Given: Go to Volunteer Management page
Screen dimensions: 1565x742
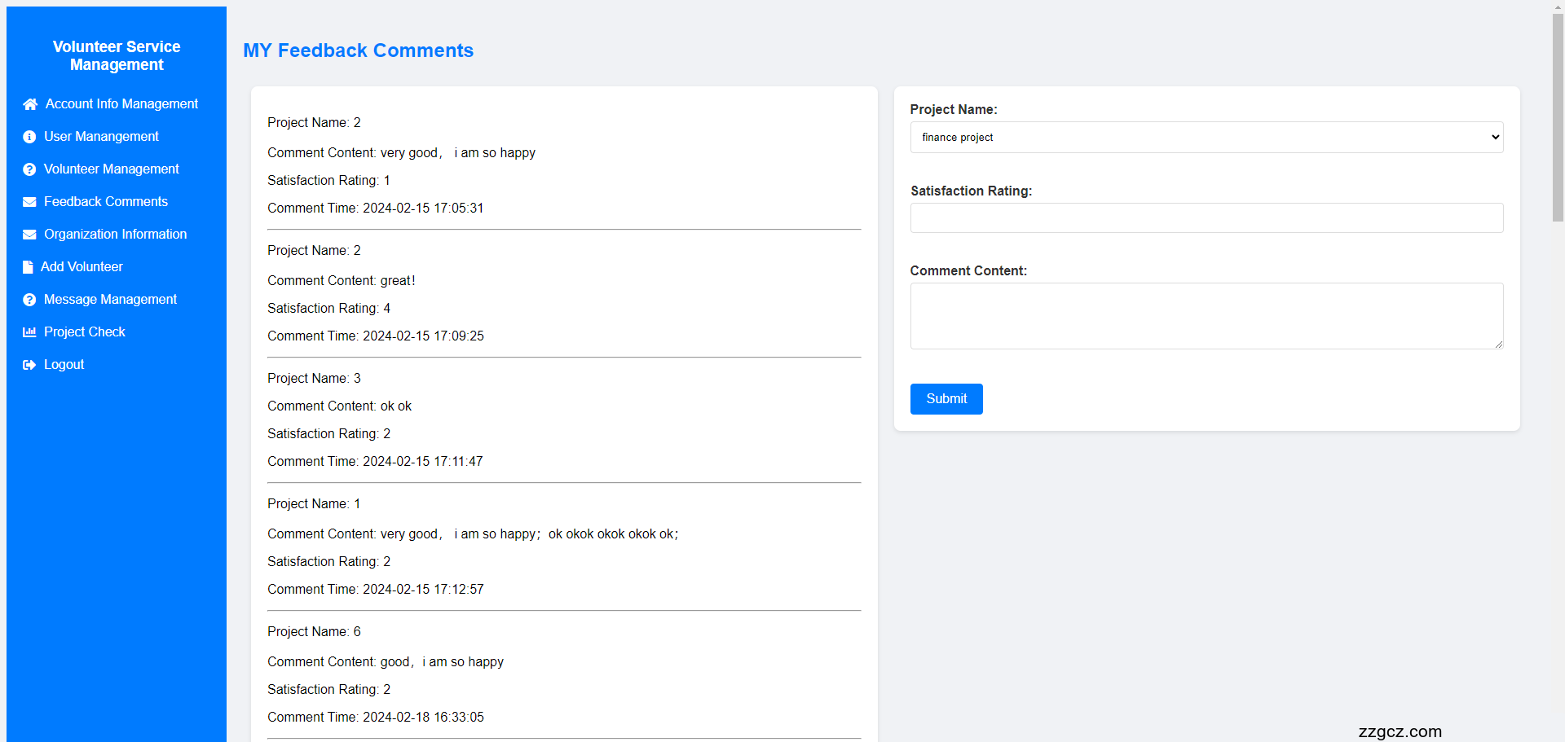Looking at the screenshot, I should pos(112,169).
